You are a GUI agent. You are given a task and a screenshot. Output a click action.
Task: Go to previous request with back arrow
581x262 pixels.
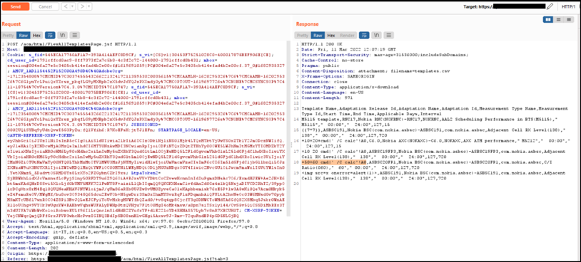65,6
